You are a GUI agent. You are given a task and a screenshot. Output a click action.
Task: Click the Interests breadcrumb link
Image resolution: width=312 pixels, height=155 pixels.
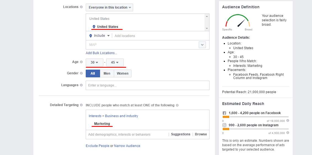95,116
